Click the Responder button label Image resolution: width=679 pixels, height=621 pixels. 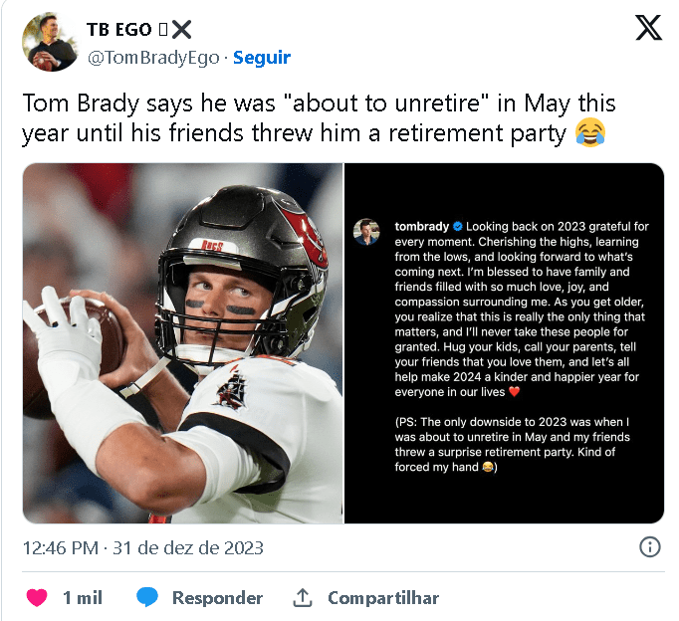(217, 598)
